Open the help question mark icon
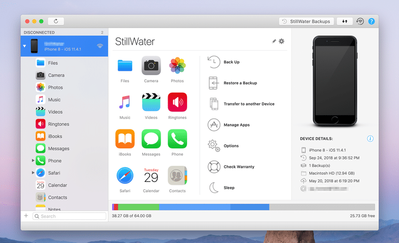 pyautogui.click(x=372, y=21)
